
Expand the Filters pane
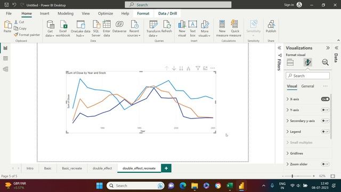click(x=279, y=48)
